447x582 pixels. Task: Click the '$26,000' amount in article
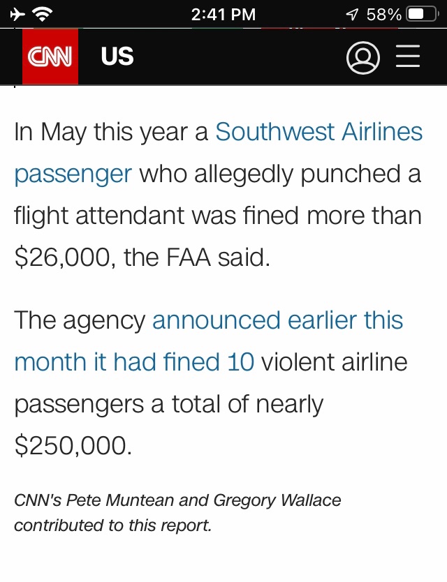point(62,258)
